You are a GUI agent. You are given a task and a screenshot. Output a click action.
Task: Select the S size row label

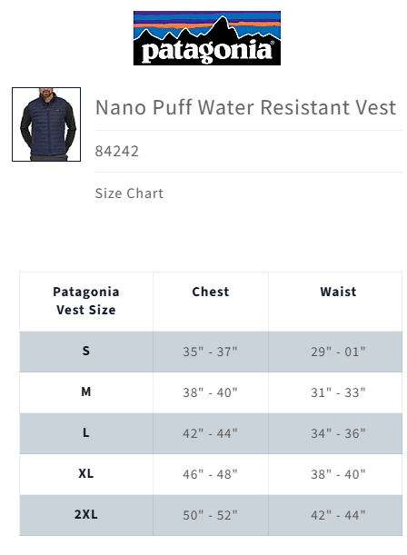point(86,351)
